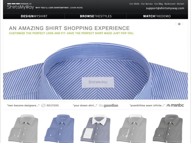Visit Our Blog link
191x143 pixels.
[x=158, y=4]
